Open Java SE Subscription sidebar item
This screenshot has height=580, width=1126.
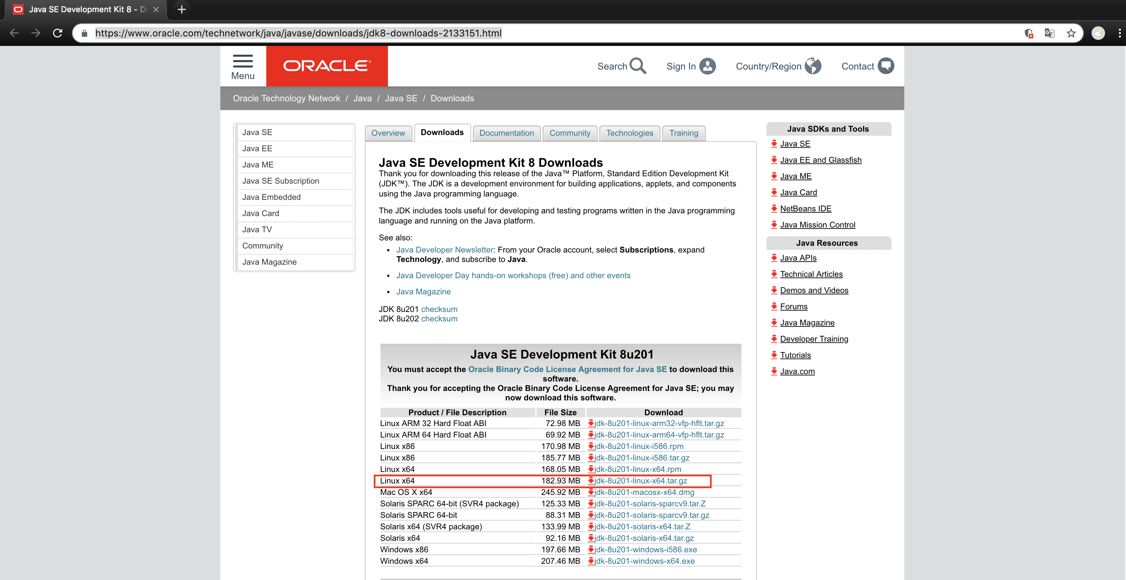tap(295, 181)
